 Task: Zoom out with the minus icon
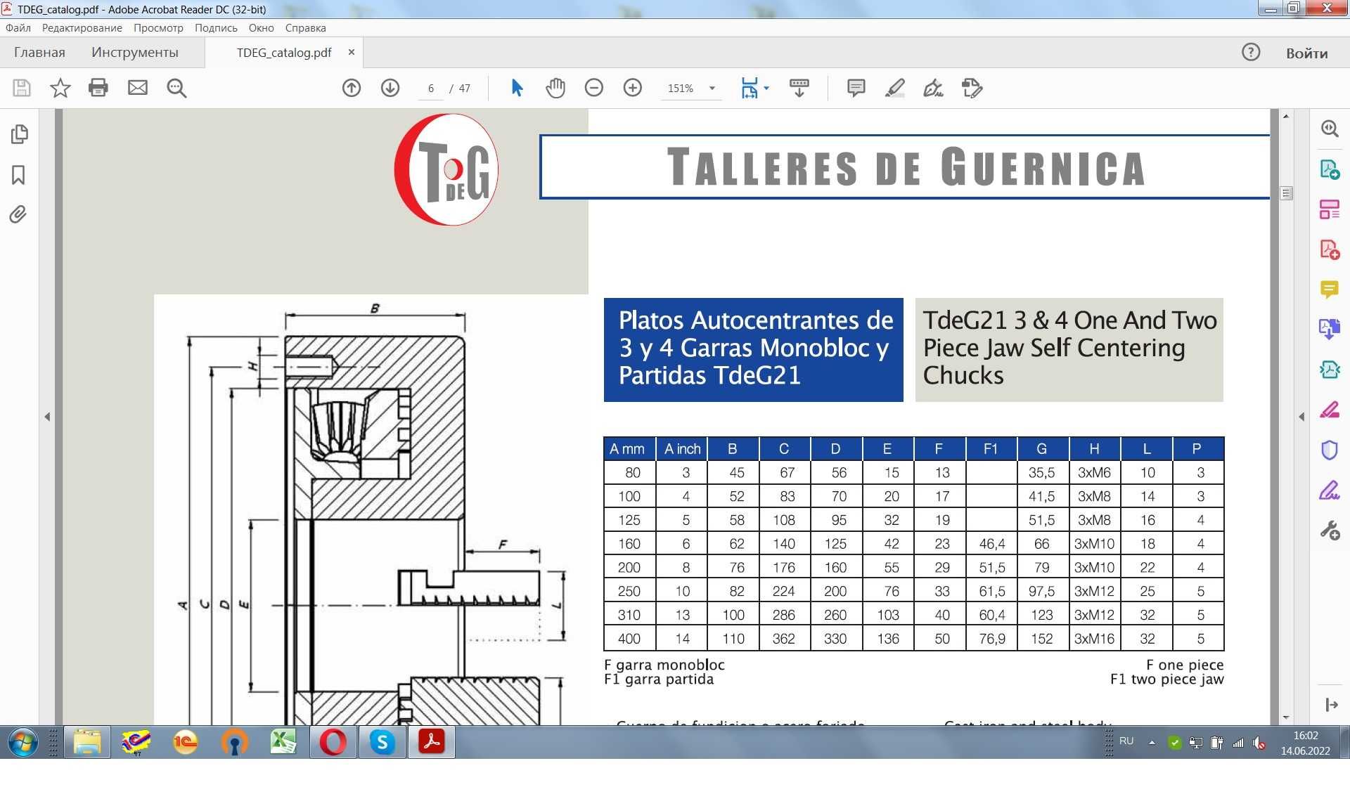click(x=594, y=88)
